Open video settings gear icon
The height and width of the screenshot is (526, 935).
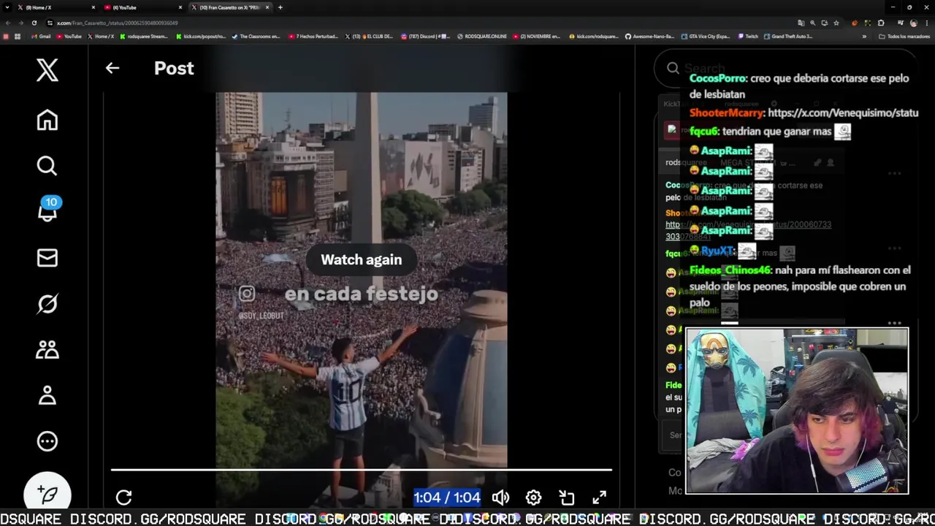533,498
